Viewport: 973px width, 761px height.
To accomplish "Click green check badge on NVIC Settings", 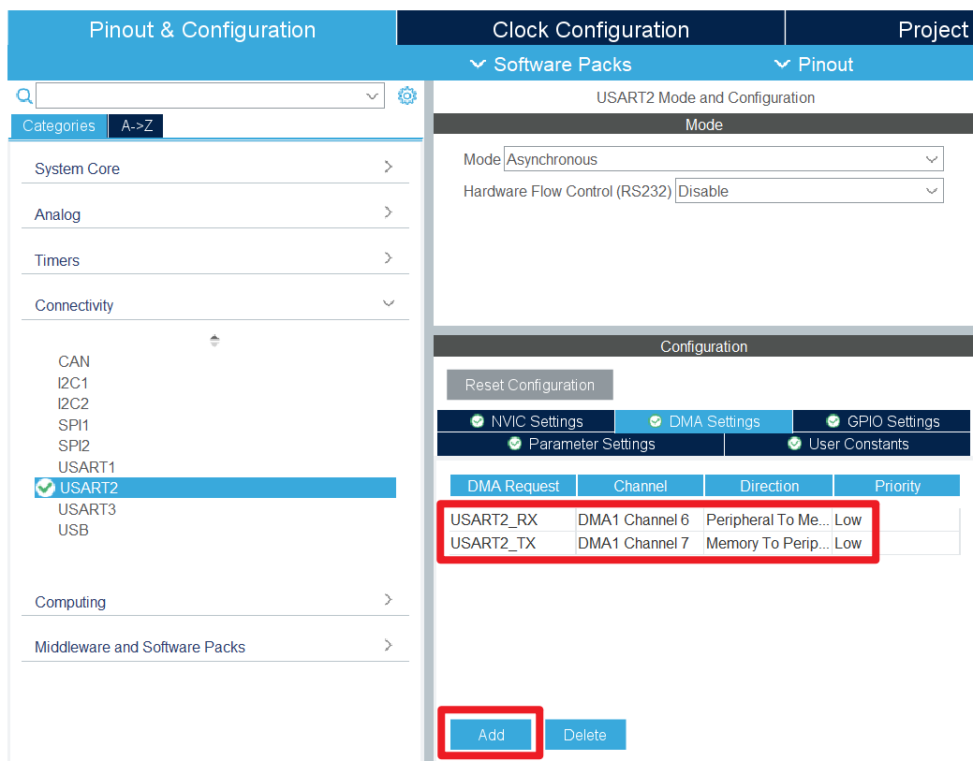I will pos(476,421).
